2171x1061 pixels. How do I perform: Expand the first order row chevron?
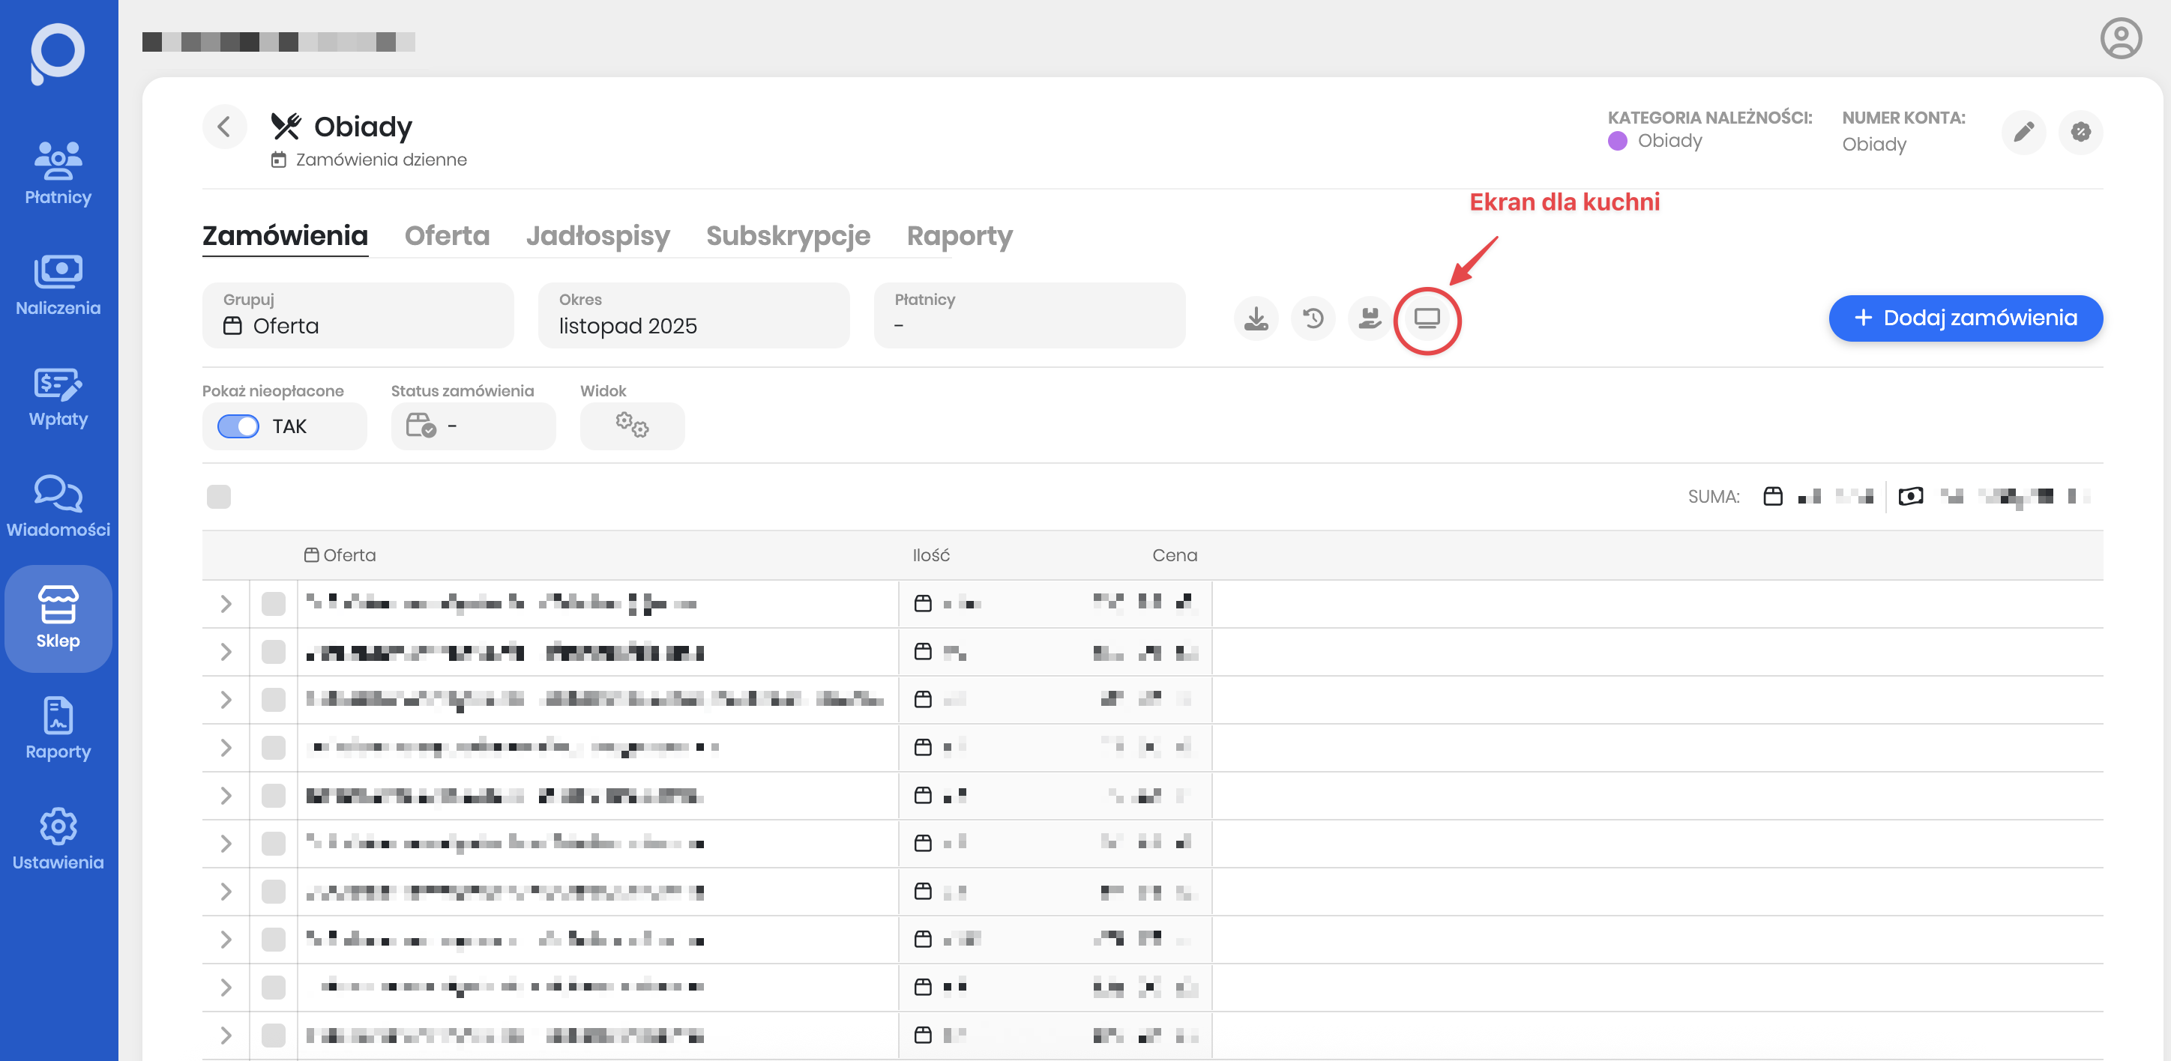tap(225, 604)
